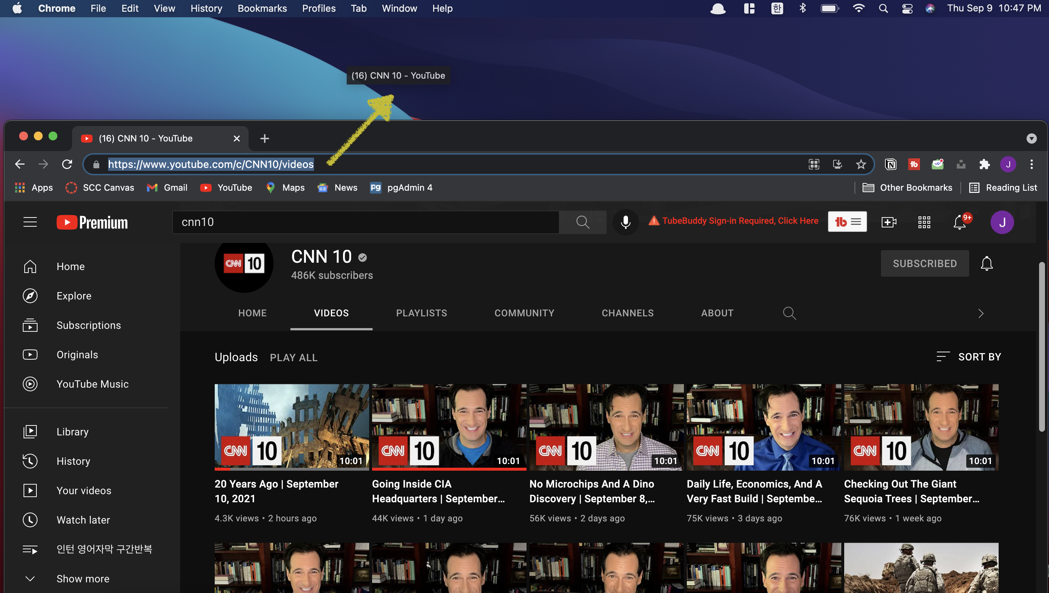Click the CNN 10 channel avatar
1049x593 pixels.
click(244, 263)
